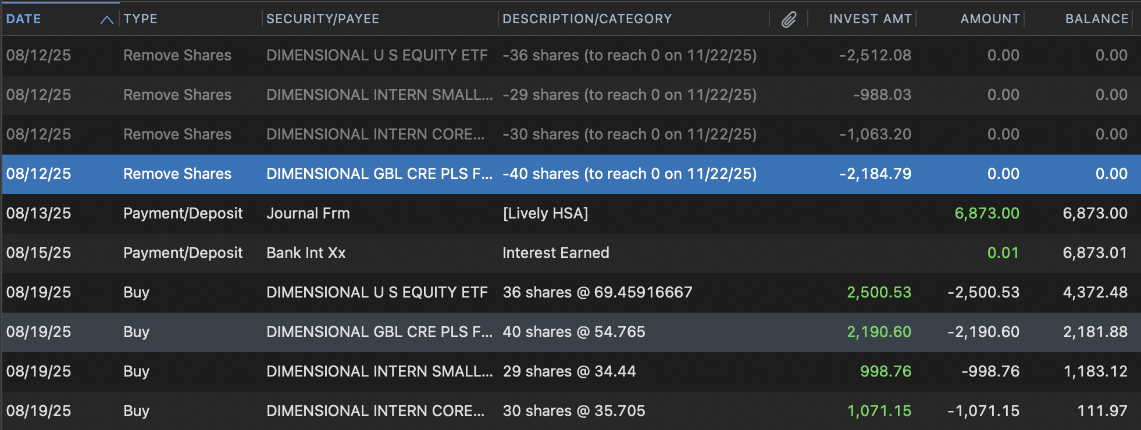The height and width of the screenshot is (430, 1141).
Task: Select Remove Shares row with -36 shares
Action: pyautogui.click(x=570, y=55)
